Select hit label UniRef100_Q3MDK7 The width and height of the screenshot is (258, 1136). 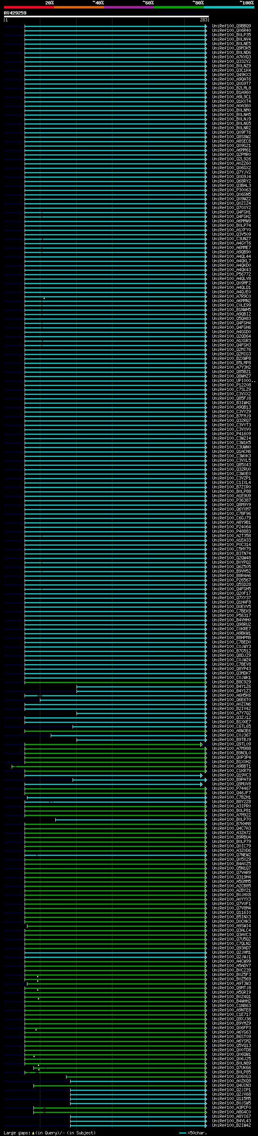(231, 673)
